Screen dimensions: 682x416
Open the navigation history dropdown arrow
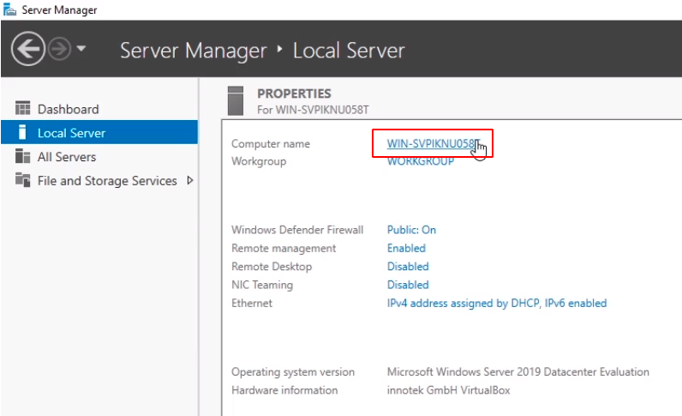tap(81, 48)
